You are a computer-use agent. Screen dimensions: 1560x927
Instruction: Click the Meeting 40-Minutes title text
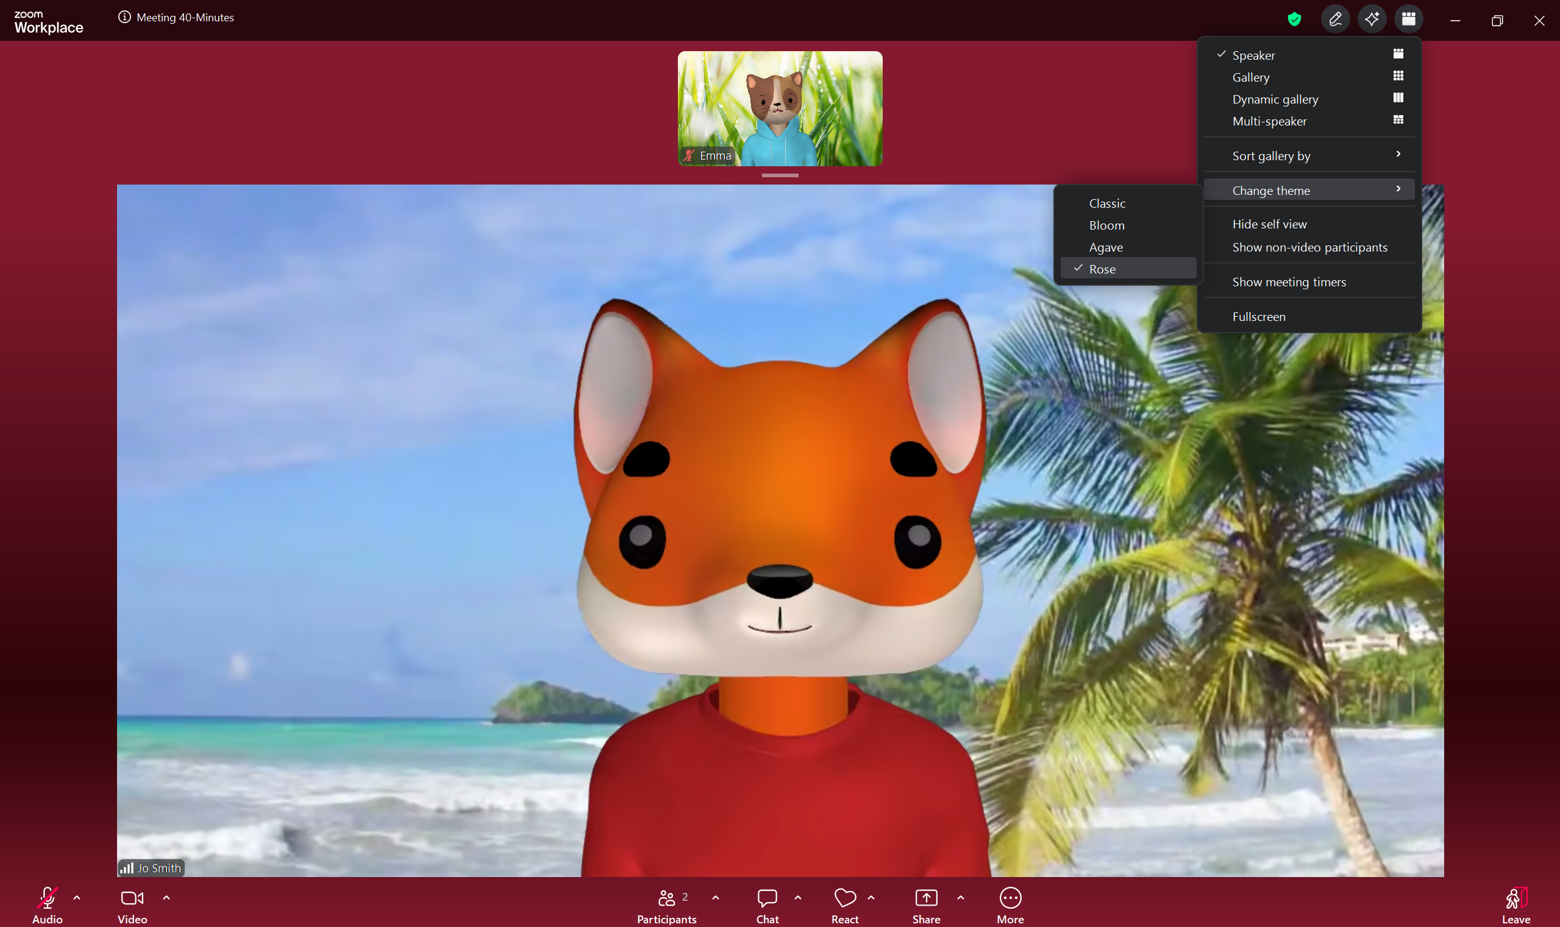click(x=185, y=18)
